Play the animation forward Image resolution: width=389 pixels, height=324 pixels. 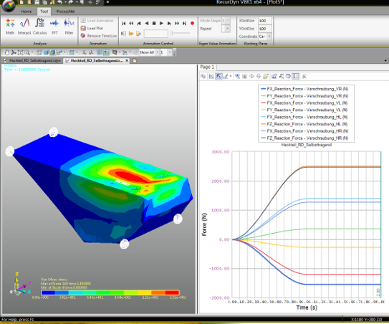coord(161,23)
